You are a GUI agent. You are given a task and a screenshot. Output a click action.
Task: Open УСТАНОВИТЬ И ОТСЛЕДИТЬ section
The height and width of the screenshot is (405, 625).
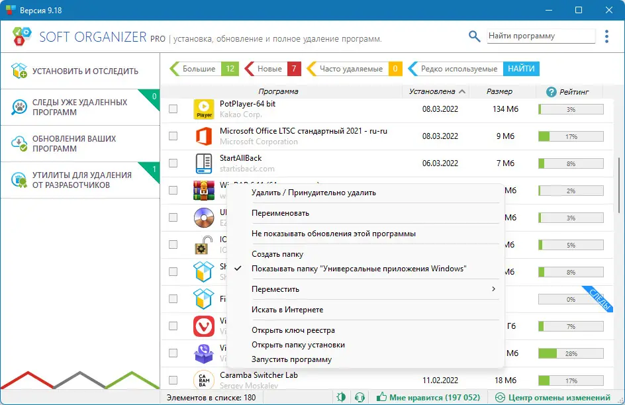click(79, 71)
